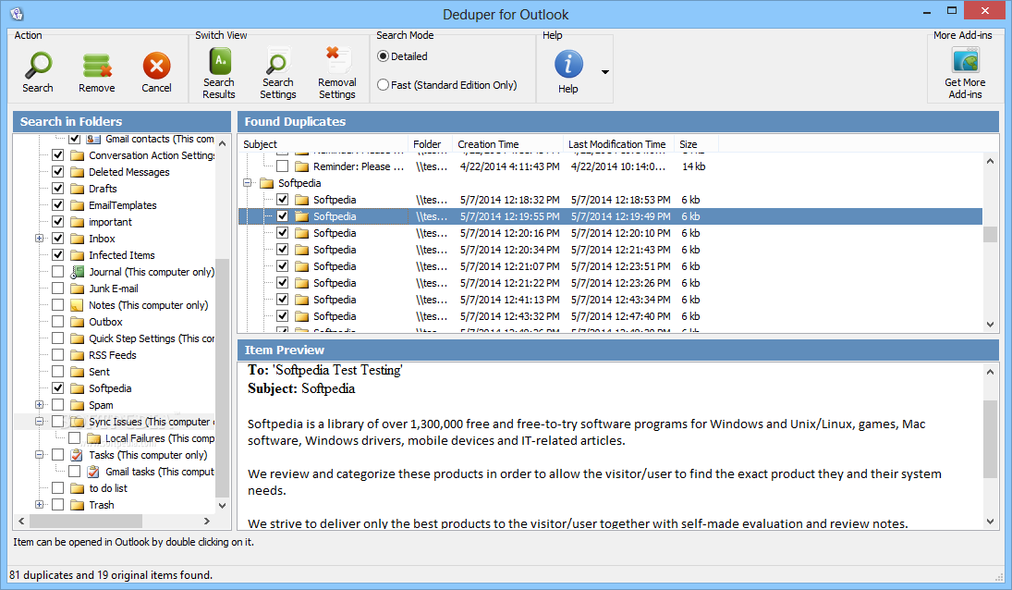Check the Reminder: Please item checkbox
The width and height of the screenshot is (1012, 590).
283,166
